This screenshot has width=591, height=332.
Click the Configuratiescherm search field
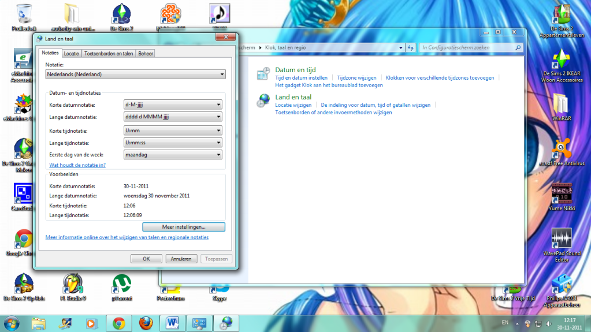pyautogui.click(x=467, y=47)
